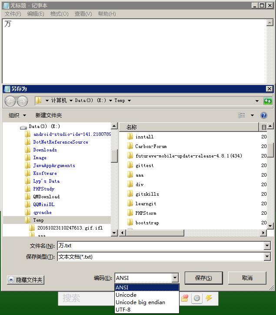This screenshot has height=315, width=276.
Task: Click the folder icon at address bar start
Action: 38,101
